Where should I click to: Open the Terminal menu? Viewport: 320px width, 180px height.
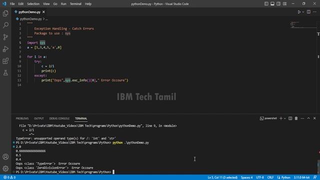[75, 4]
